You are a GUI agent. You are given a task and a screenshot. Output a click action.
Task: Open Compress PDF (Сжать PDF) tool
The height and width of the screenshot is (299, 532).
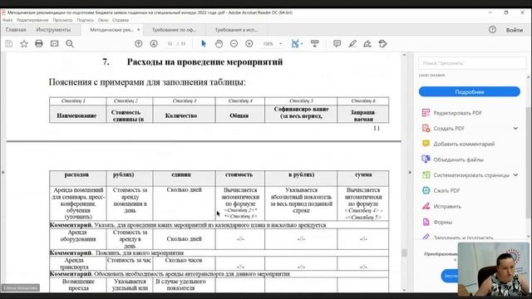446,190
